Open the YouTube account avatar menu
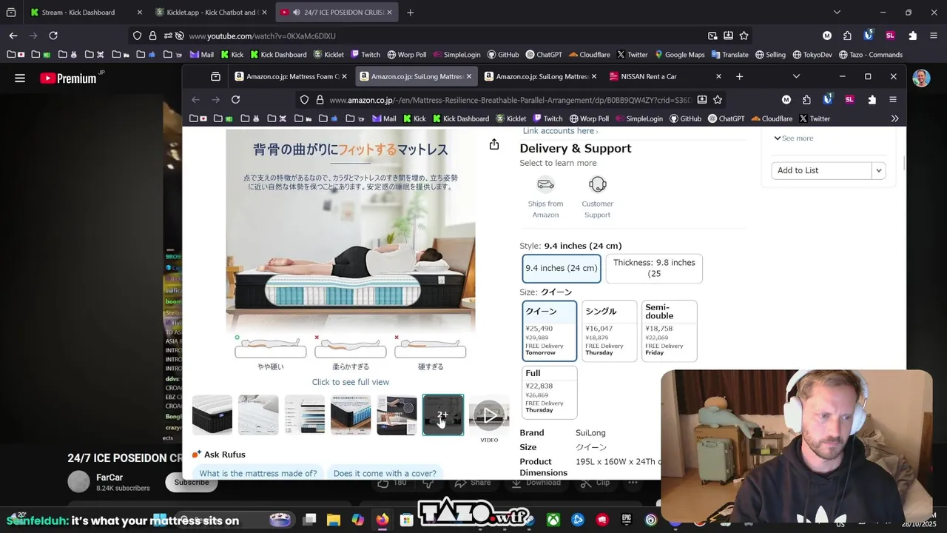The width and height of the screenshot is (947, 533). pos(921,78)
